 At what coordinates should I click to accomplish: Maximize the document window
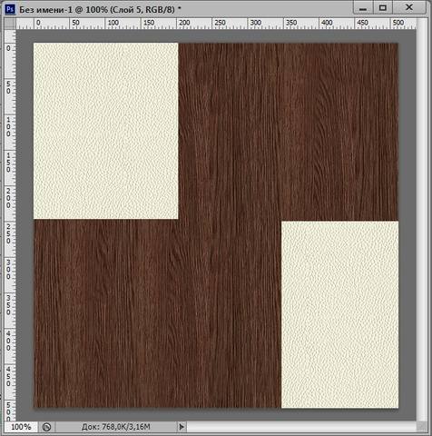pyautogui.click(x=382, y=8)
